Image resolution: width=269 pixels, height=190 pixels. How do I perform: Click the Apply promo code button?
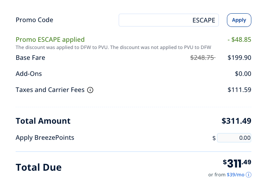pyautogui.click(x=239, y=20)
